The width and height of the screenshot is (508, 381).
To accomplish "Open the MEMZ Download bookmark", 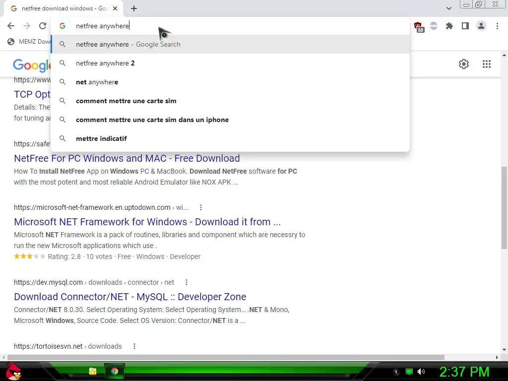I will click(29, 42).
